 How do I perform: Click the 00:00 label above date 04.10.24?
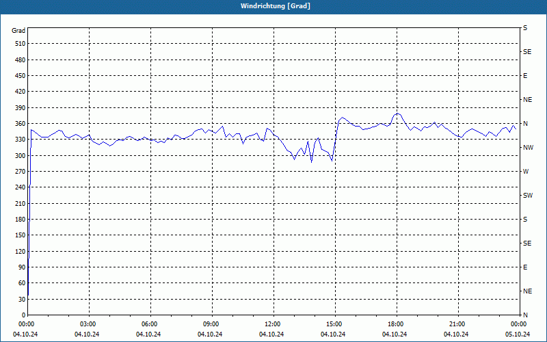point(25,324)
